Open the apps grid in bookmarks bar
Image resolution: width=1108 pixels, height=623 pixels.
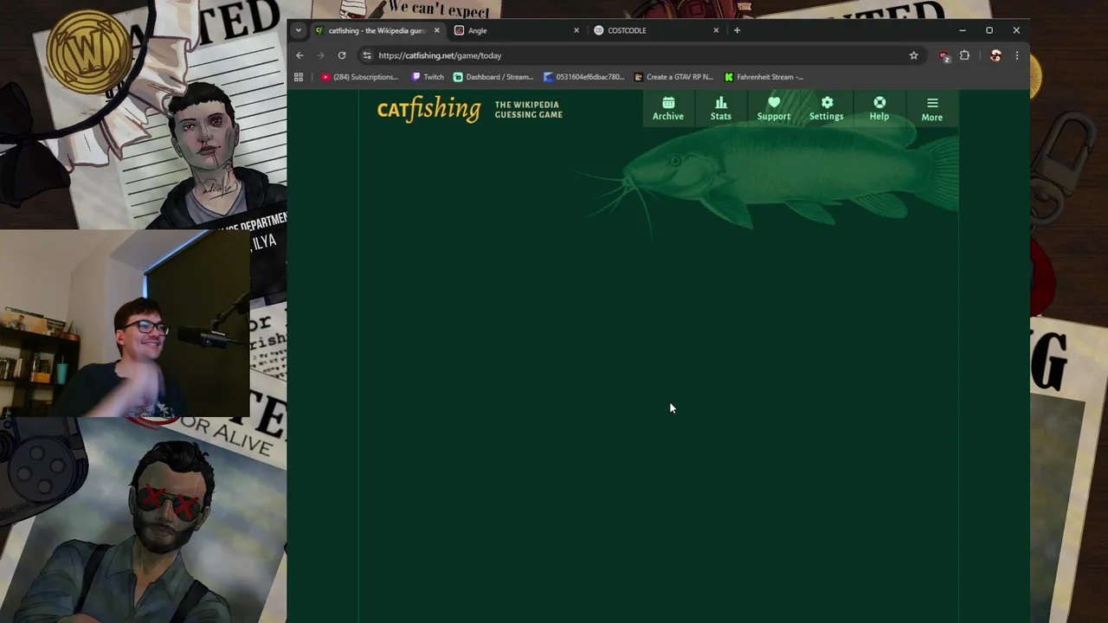(299, 77)
